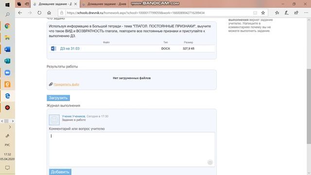The width and height of the screenshot is (311, 175).
Task: Launch Google Chrome from the taskbar
Action: pos(7,26)
